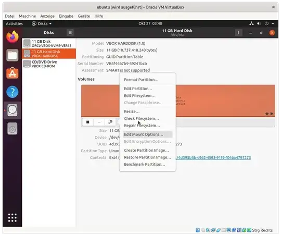
Task: Open the Hilfe menu in VirtualBox
Action: point(98,16)
